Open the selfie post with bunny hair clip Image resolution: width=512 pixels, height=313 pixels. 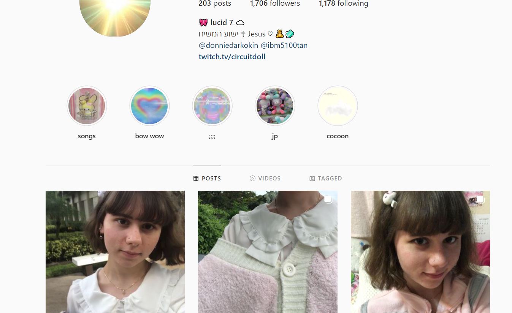pos(420,252)
